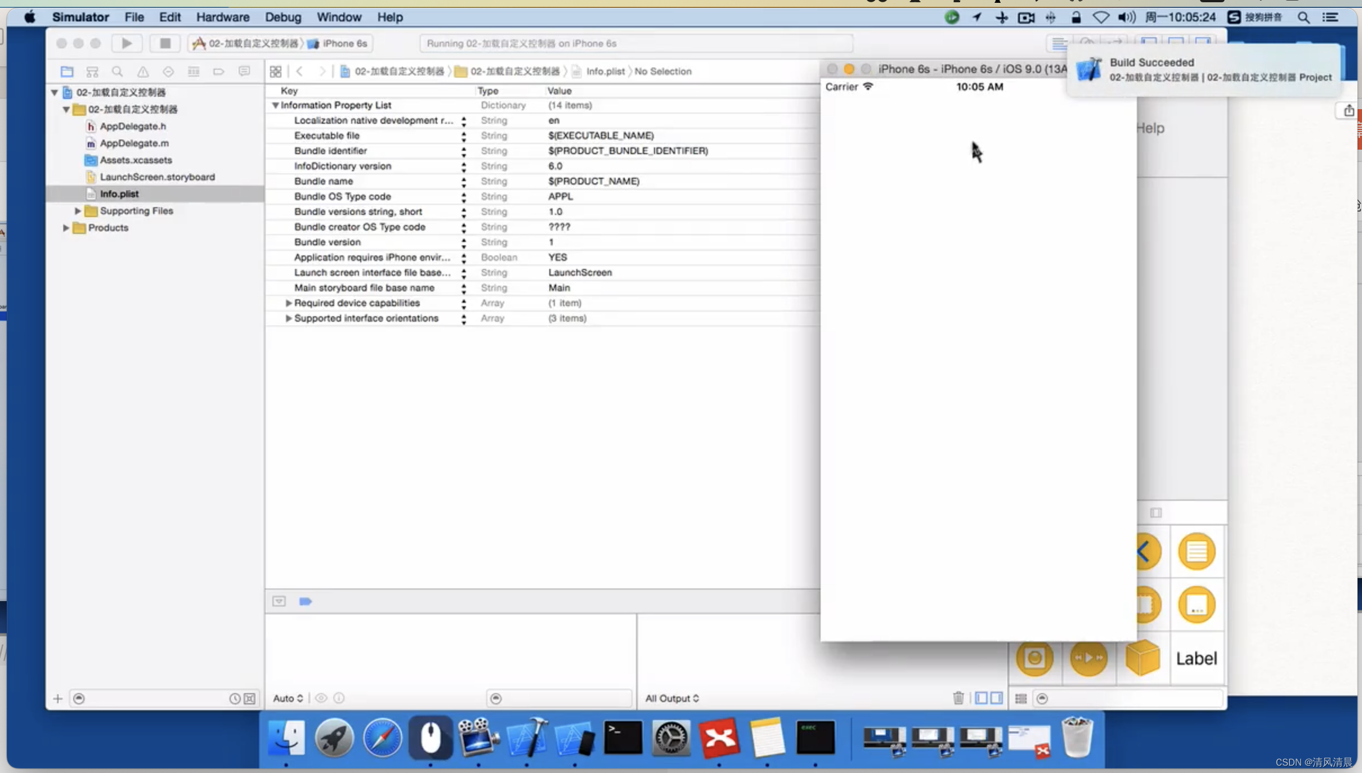Open the Window menu
The height and width of the screenshot is (773, 1362).
pos(339,17)
